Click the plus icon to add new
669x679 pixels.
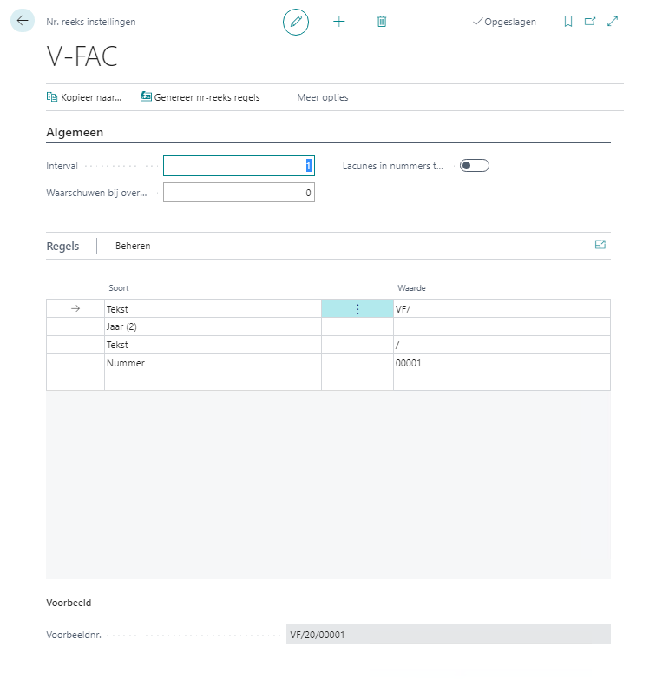point(339,22)
